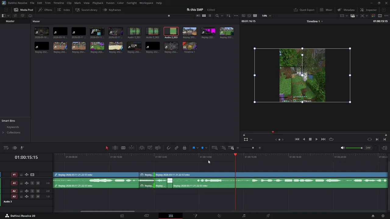Viewport: 390px width, 219px height.
Task: Open the Fairlight menu
Action: 132,3
